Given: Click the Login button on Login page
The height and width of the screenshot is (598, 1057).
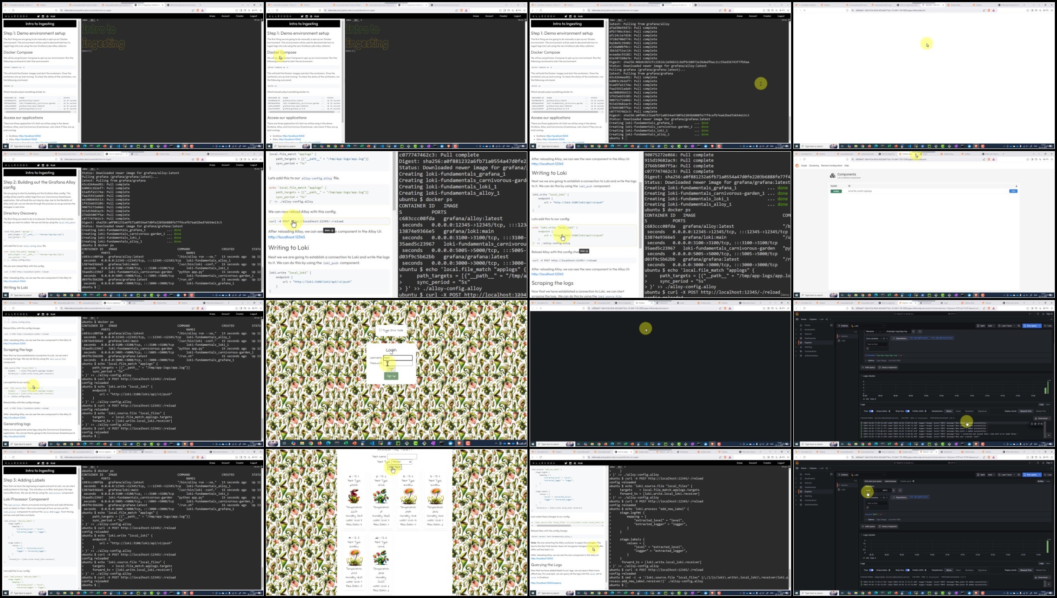Looking at the screenshot, I should pos(391,368).
